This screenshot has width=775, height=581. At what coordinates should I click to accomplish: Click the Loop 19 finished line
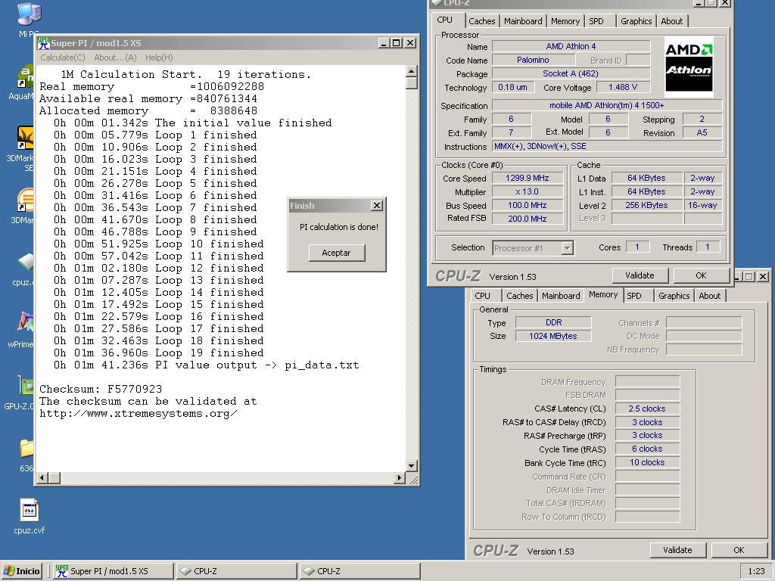pos(159,353)
